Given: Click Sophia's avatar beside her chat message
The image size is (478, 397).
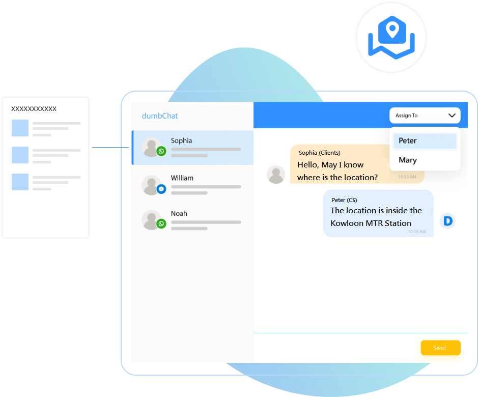Looking at the screenshot, I should pos(276,175).
